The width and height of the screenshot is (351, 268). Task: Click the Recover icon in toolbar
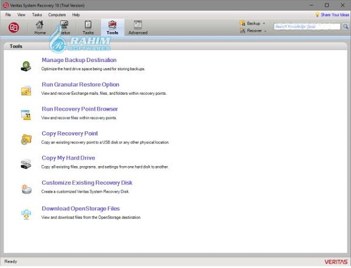[242, 30]
